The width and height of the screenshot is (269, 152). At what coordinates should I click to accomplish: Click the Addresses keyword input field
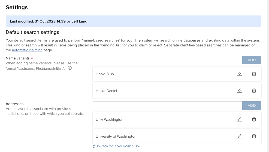[x=167, y=106]
